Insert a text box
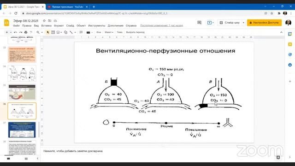Image resolution: width=295 pixels, height=166 pixels. (x=53, y=32)
